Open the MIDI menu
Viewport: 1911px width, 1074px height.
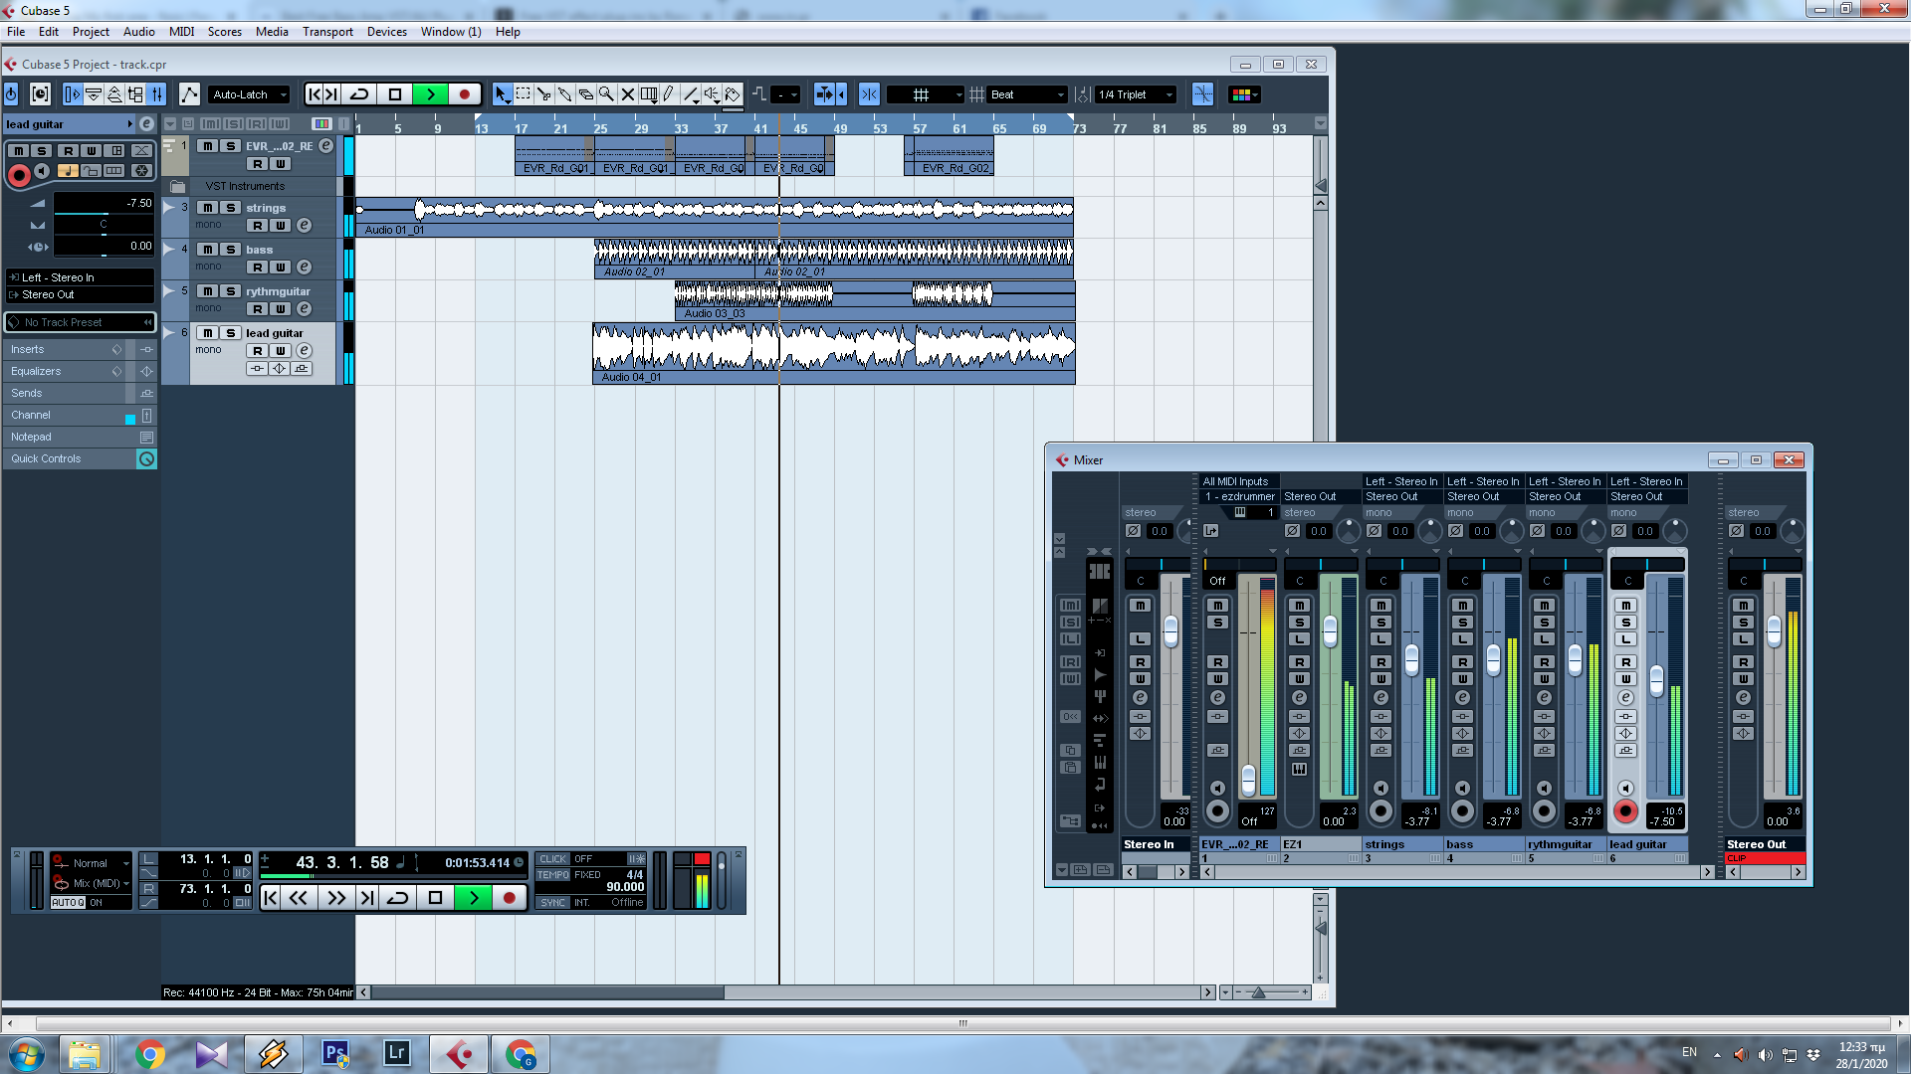coord(181,32)
